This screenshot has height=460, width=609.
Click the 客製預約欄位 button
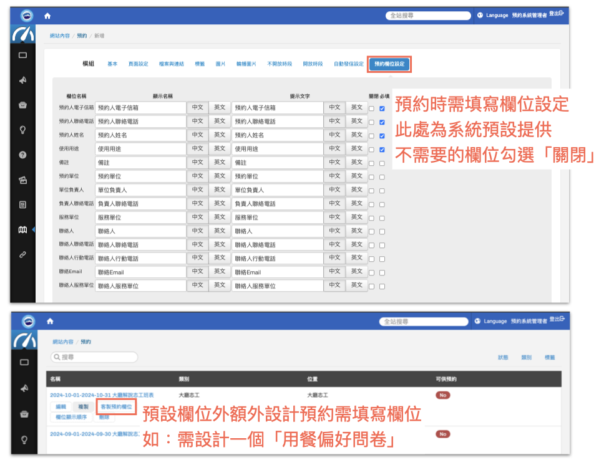[x=116, y=406]
